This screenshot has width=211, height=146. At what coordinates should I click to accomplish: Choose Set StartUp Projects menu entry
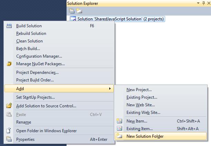tap(36, 97)
